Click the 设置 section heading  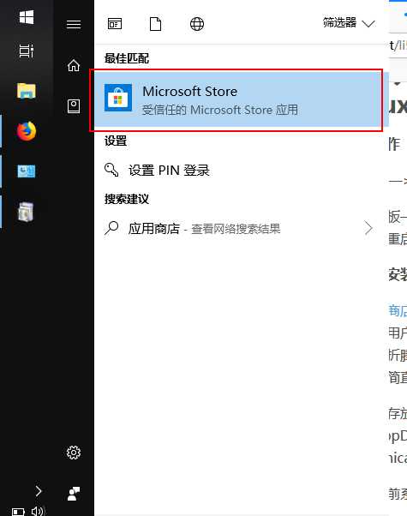coord(116,141)
